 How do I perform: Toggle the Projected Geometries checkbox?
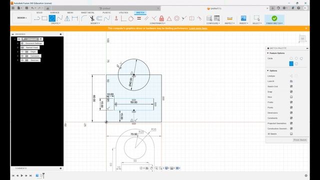291,123
